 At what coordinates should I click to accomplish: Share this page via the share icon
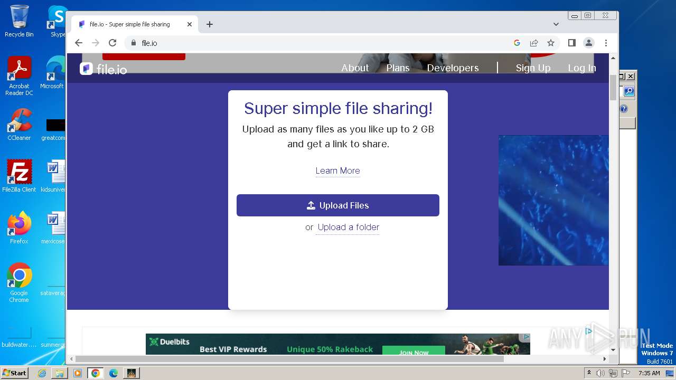click(534, 43)
